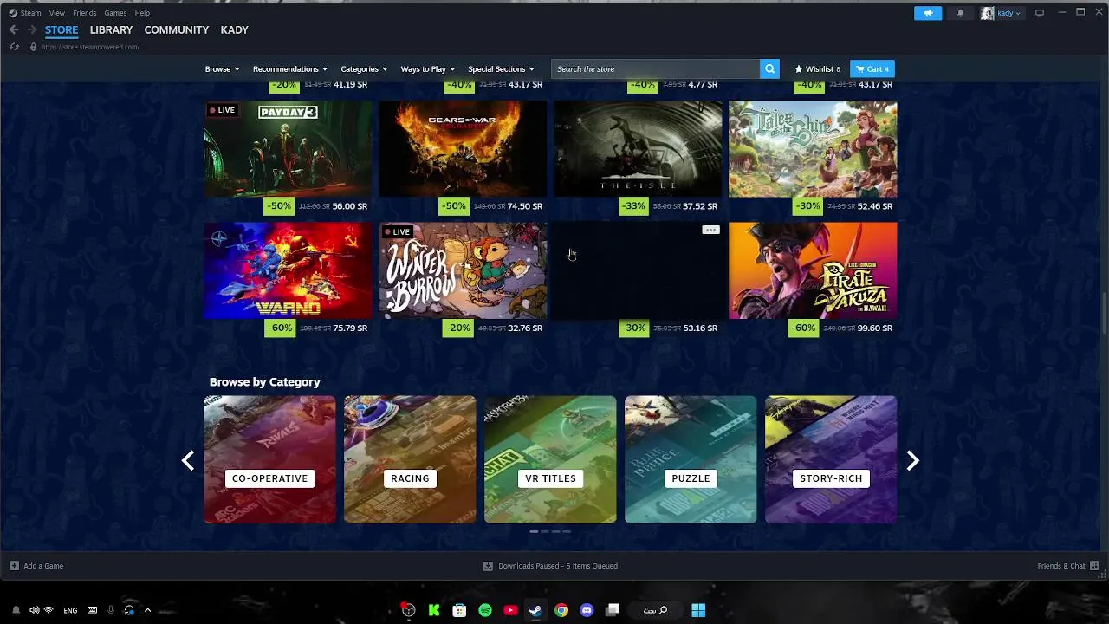Click the store search magnifier button

pyautogui.click(x=769, y=69)
